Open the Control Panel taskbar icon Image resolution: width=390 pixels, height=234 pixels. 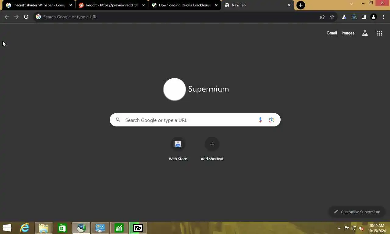click(100, 228)
